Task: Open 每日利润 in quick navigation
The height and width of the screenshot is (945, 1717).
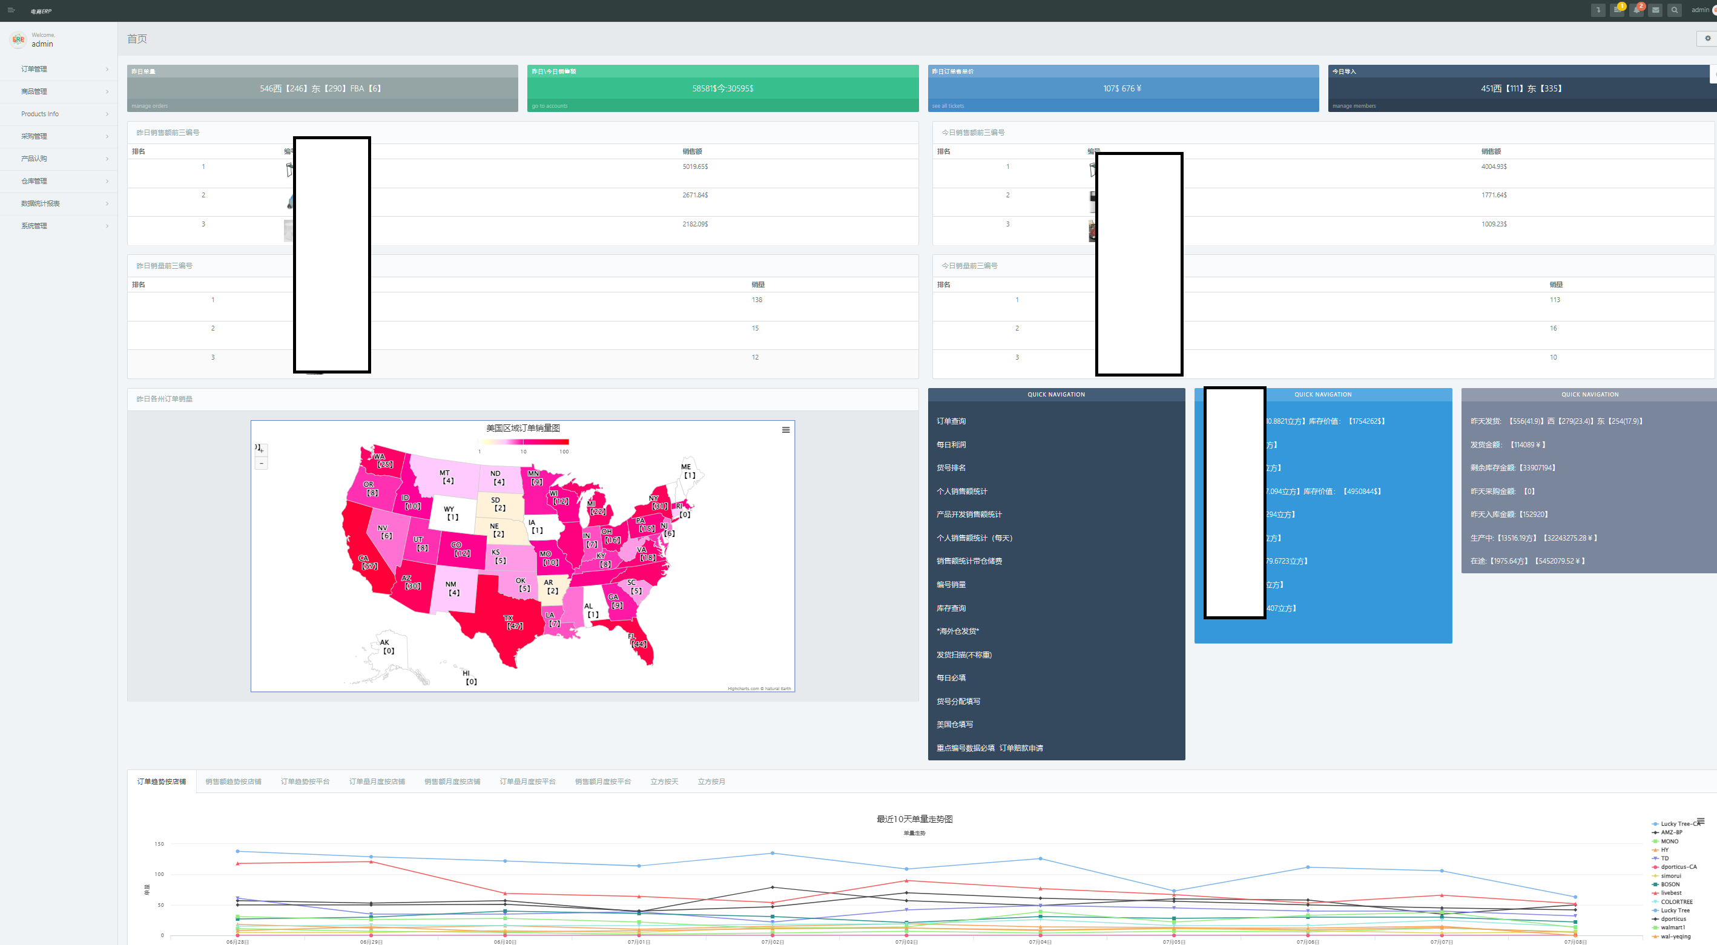Action: pos(951,444)
